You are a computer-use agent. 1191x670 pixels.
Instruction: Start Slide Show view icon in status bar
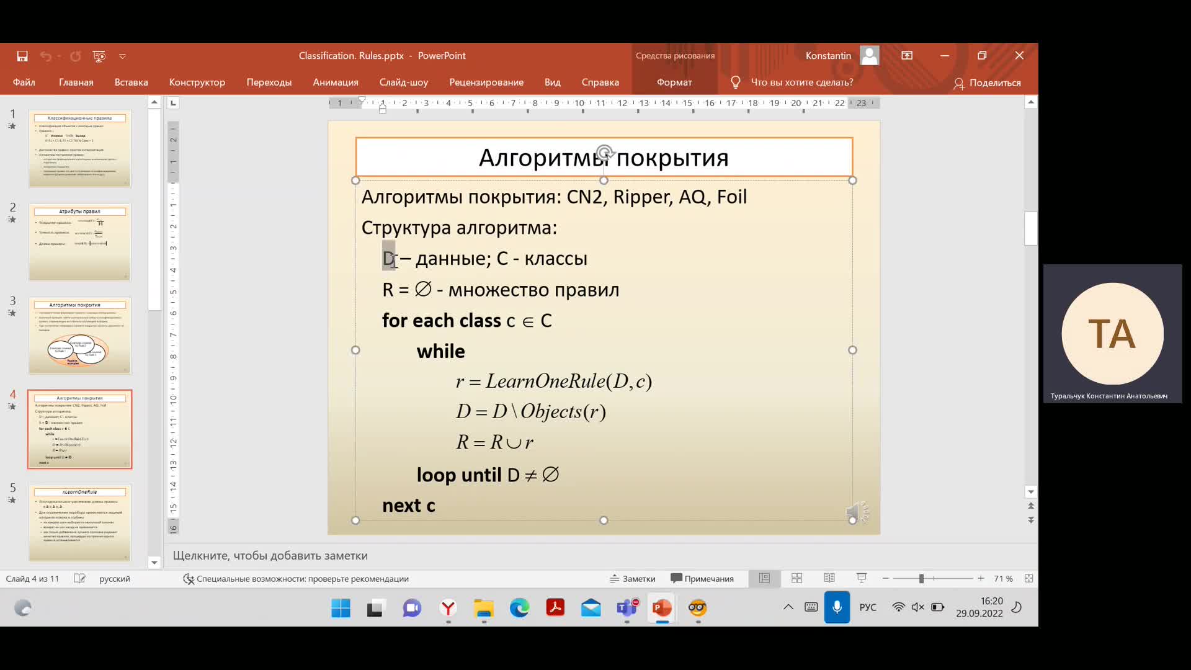[x=862, y=578]
